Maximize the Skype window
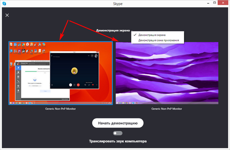The height and width of the screenshot is (150, 230). tap(214, 3)
